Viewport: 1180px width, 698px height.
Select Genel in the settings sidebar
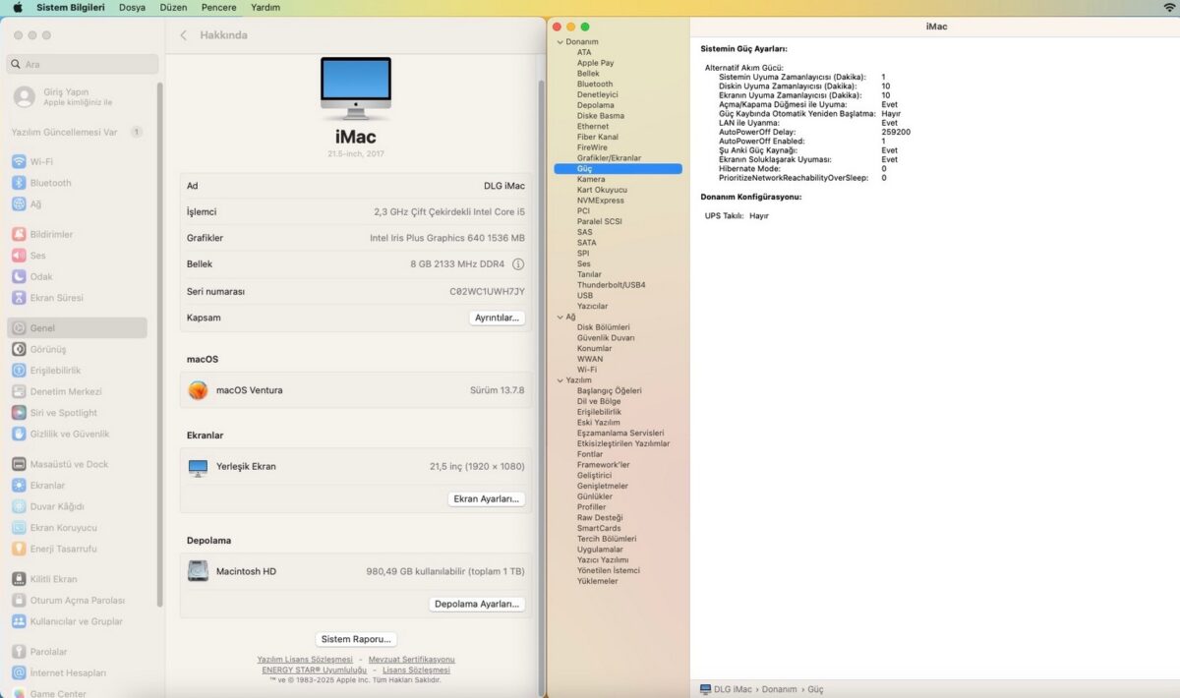pos(79,328)
